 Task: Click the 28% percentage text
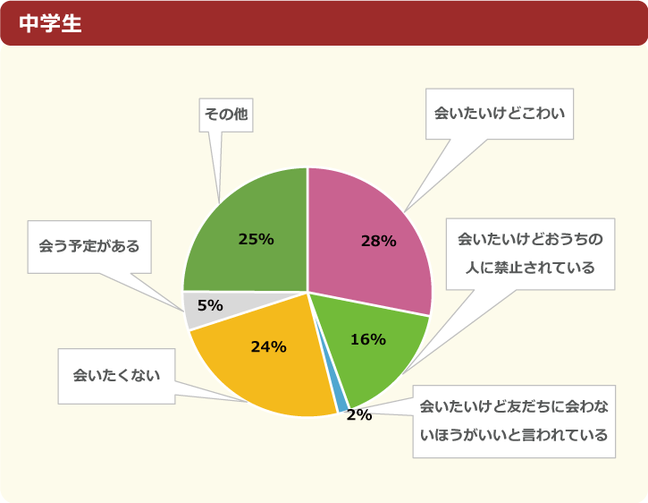point(379,241)
